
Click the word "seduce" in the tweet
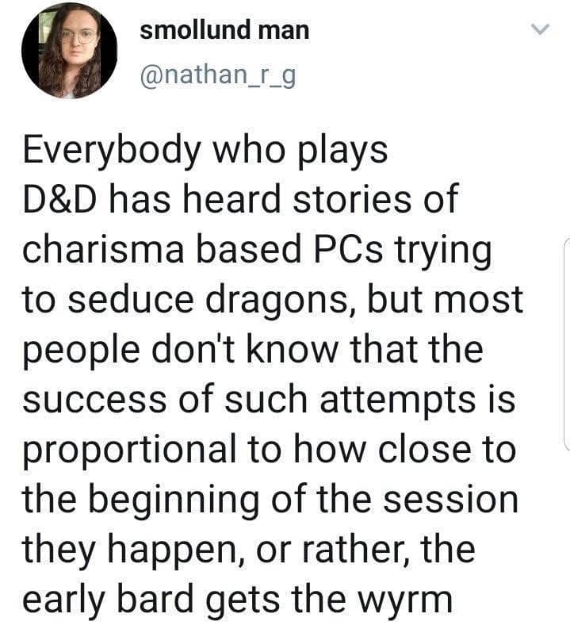139,299
